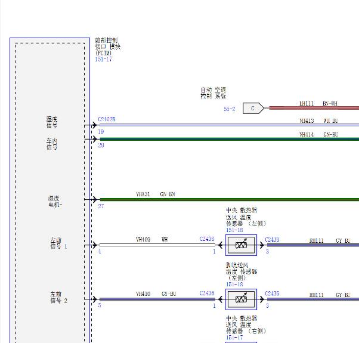Select the 中央散热器送风温度传感器（右侧） label
The height and width of the screenshot is (343, 359).
(246, 325)
